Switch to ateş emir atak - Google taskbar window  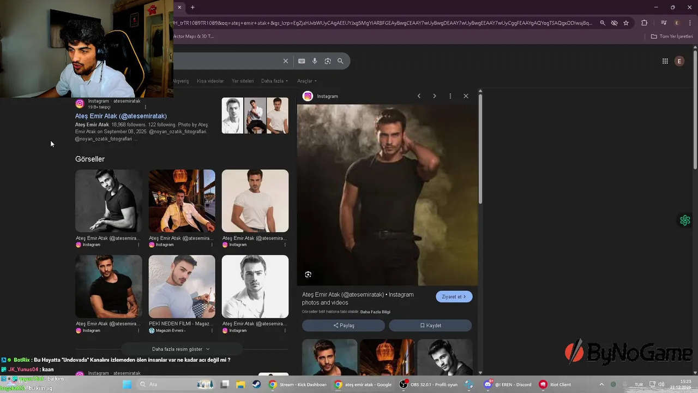pos(363,384)
